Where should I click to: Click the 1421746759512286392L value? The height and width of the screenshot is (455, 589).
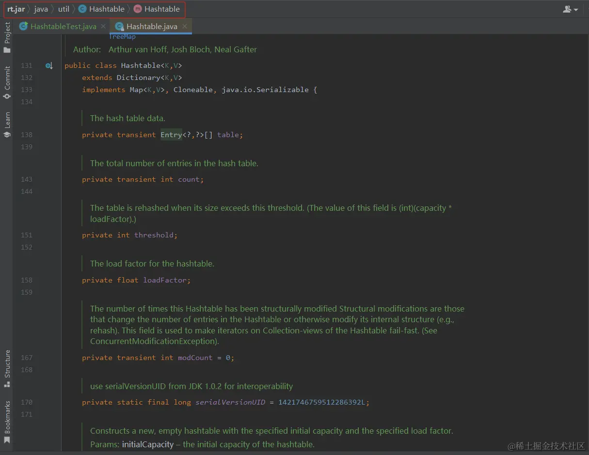(x=322, y=402)
